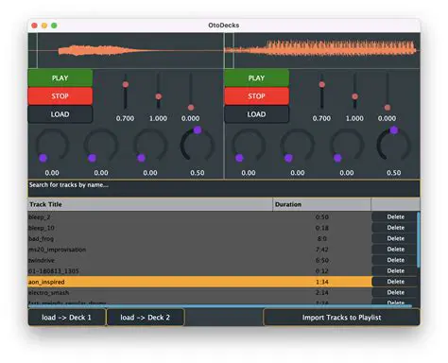Viewport: 448px width, 363px height.
Task: Delete the electro_smash track
Action: [x=395, y=292]
